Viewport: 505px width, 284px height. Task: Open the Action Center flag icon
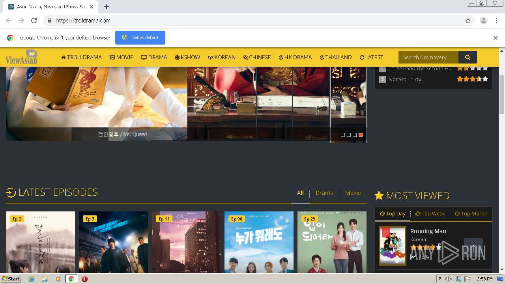pyautogui.click(x=467, y=279)
